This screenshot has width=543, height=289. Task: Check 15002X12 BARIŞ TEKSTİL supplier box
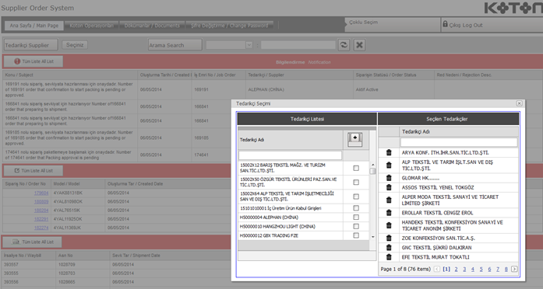click(x=356, y=168)
